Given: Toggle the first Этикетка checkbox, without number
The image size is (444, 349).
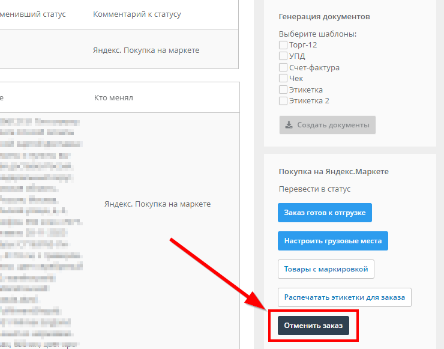Looking at the screenshot, I should 283,90.
